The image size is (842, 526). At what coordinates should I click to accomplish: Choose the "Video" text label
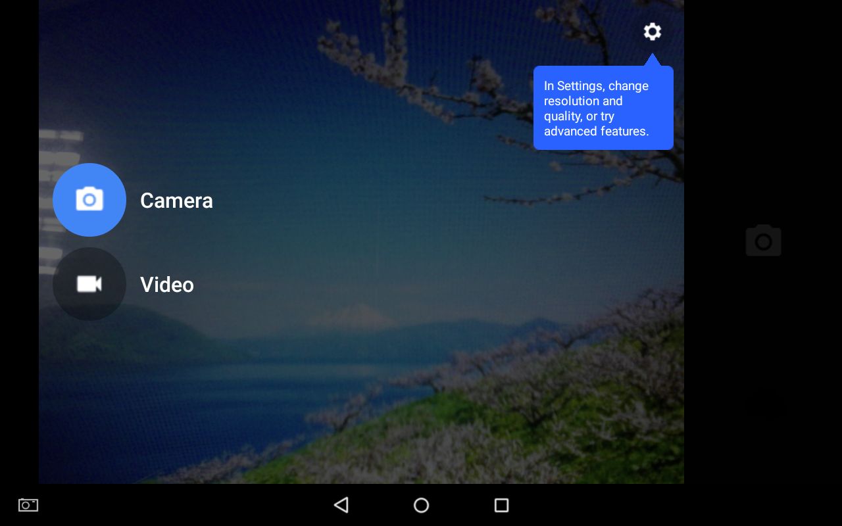coord(167,285)
